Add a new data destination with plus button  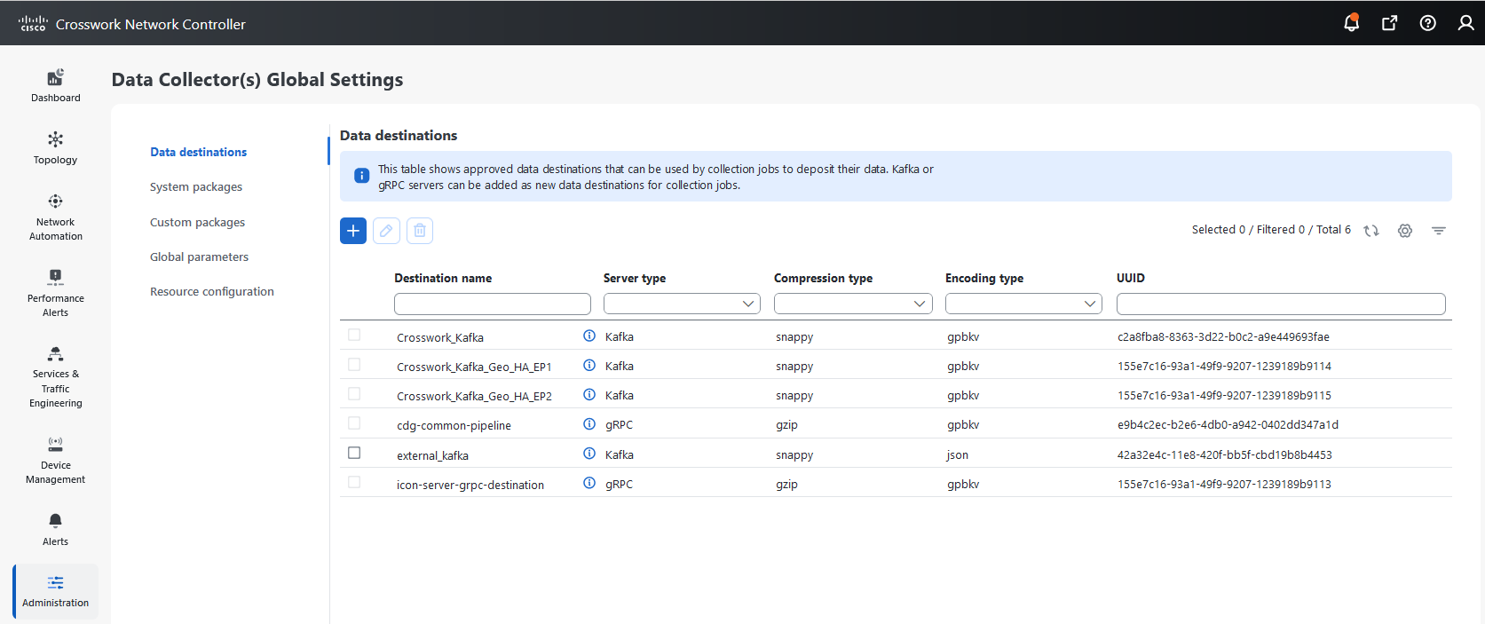[353, 231]
